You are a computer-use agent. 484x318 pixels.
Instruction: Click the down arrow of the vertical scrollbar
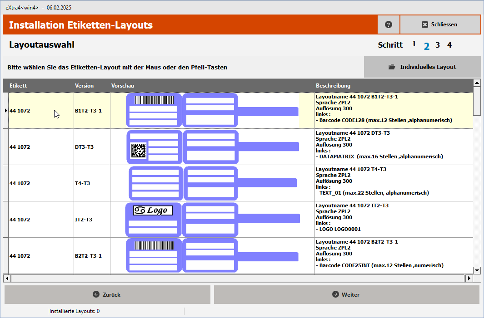coord(477,270)
